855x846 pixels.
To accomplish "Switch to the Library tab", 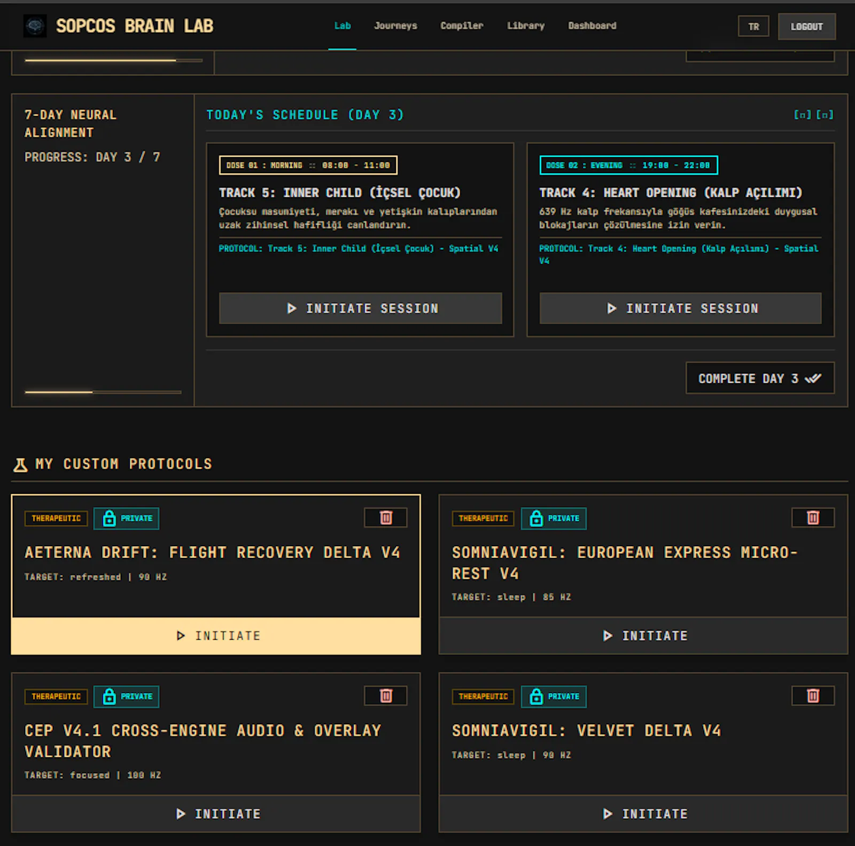I will point(526,26).
